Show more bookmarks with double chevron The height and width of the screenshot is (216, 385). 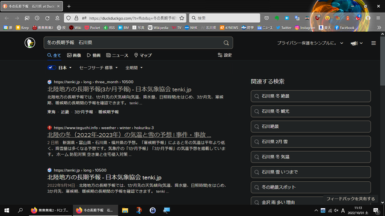(x=380, y=28)
